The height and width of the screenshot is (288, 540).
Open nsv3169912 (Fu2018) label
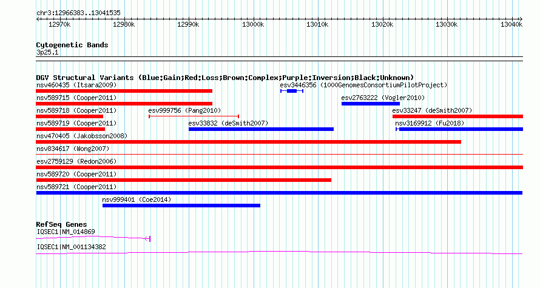click(430, 123)
